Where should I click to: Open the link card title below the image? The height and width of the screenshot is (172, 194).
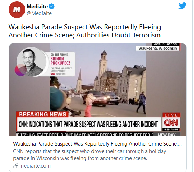click(x=97, y=144)
